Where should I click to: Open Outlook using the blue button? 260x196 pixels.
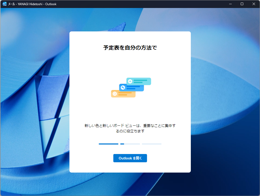coord(130,158)
